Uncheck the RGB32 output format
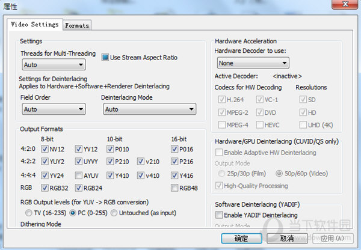Viewport: 361px width, 250px height. pyautogui.click(x=45, y=188)
